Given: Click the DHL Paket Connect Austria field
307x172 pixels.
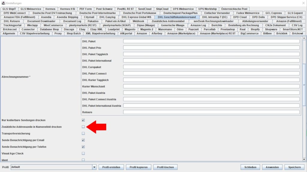Looking at the screenshot, I should (x=211, y=99).
